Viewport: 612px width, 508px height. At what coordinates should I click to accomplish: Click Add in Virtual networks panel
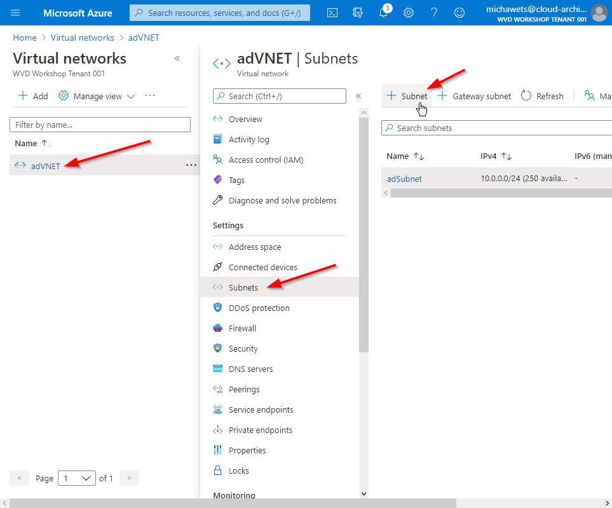coord(33,96)
